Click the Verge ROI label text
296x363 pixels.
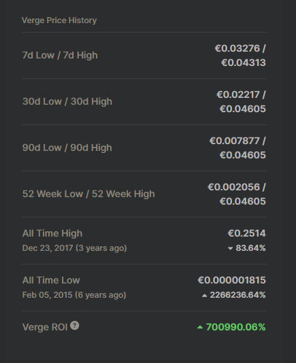tap(45, 327)
